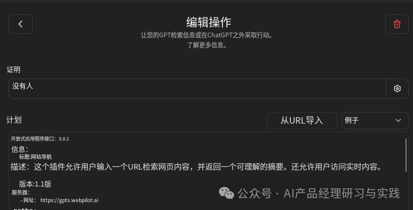Click the WeChat logo in the watermark
413x210 pixels.
pos(226,193)
